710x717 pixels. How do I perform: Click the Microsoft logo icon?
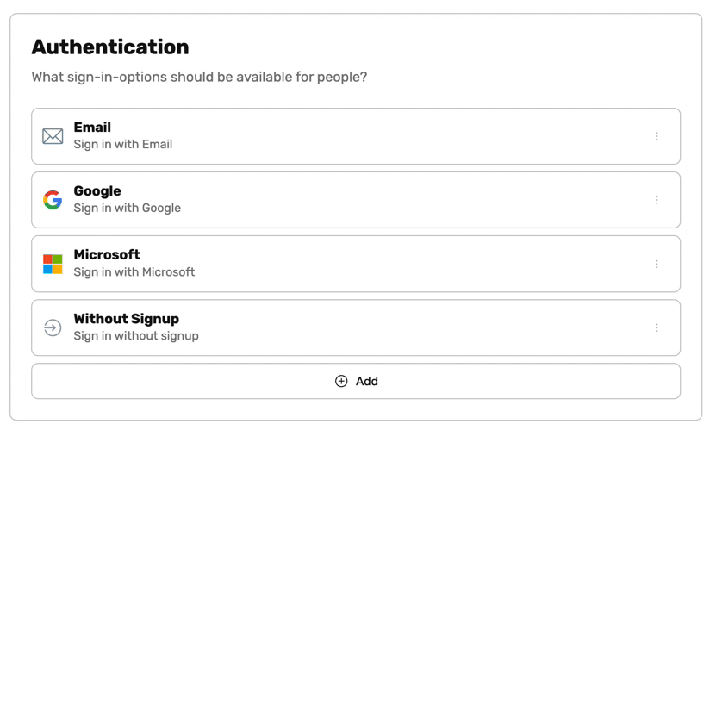point(53,264)
